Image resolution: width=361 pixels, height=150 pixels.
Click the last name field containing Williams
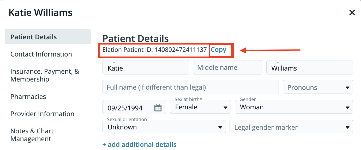click(309, 68)
